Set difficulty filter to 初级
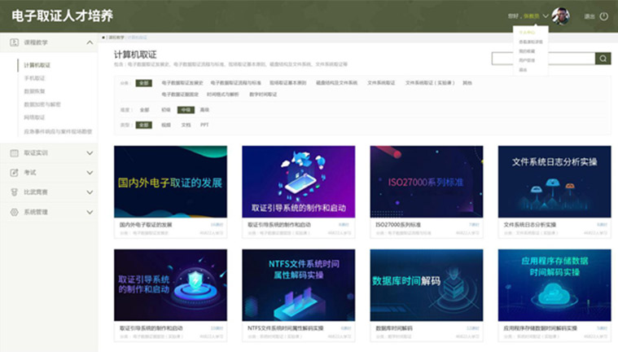The width and height of the screenshot is (618, 352). [166, 110]
